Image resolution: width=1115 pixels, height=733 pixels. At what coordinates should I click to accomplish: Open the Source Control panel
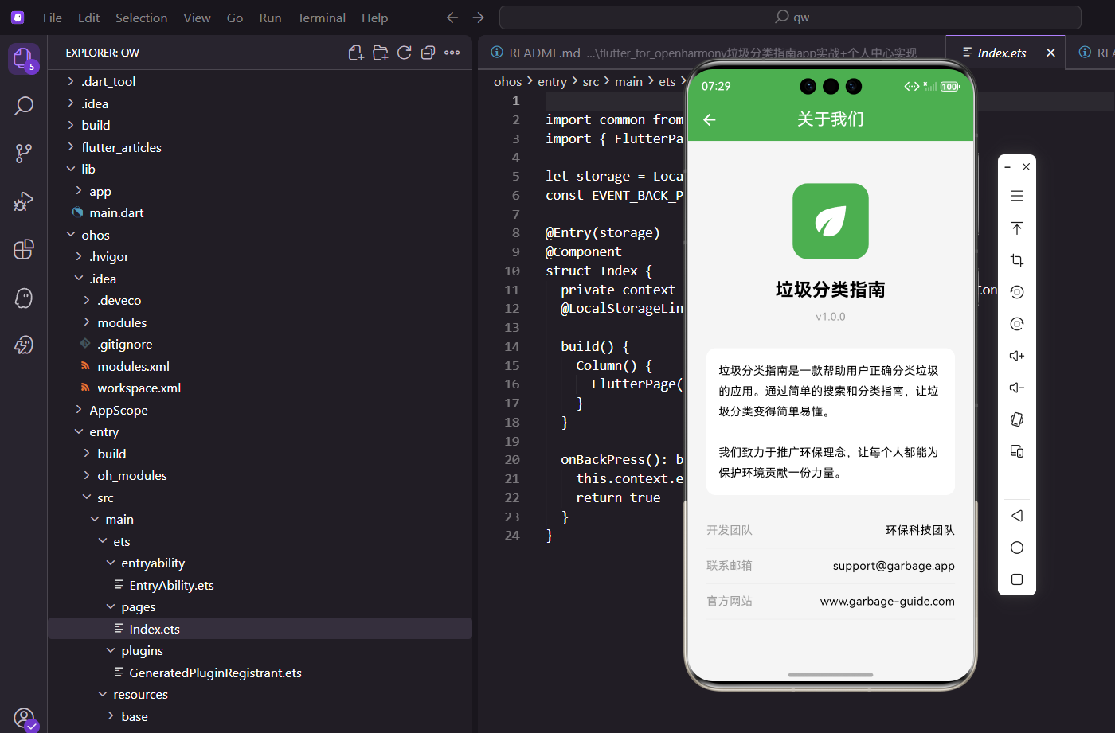pos(24,153)
